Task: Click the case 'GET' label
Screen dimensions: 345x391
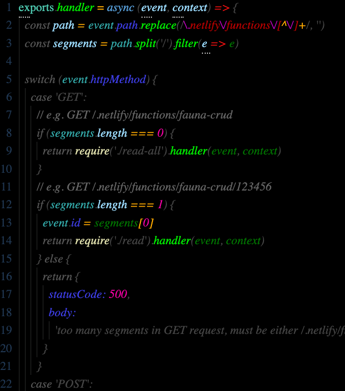Action: pos(58,97)
